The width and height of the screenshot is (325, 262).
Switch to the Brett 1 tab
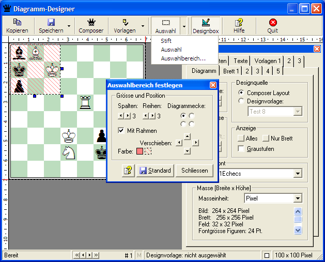point(231,71)
